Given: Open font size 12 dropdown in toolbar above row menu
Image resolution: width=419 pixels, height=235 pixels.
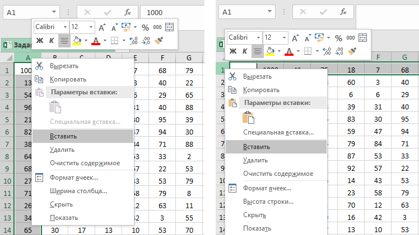Looking at the screenshot, I should (284, 37).
